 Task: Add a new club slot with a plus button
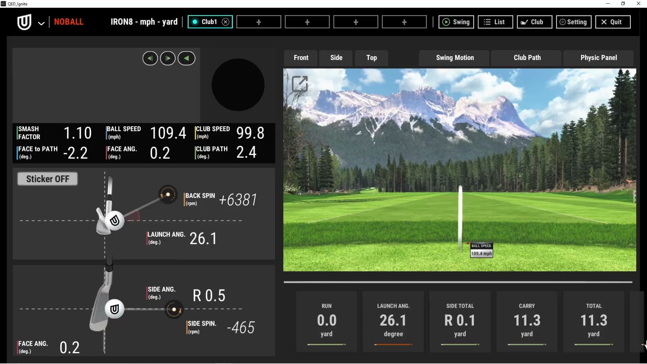click(258, 22)
